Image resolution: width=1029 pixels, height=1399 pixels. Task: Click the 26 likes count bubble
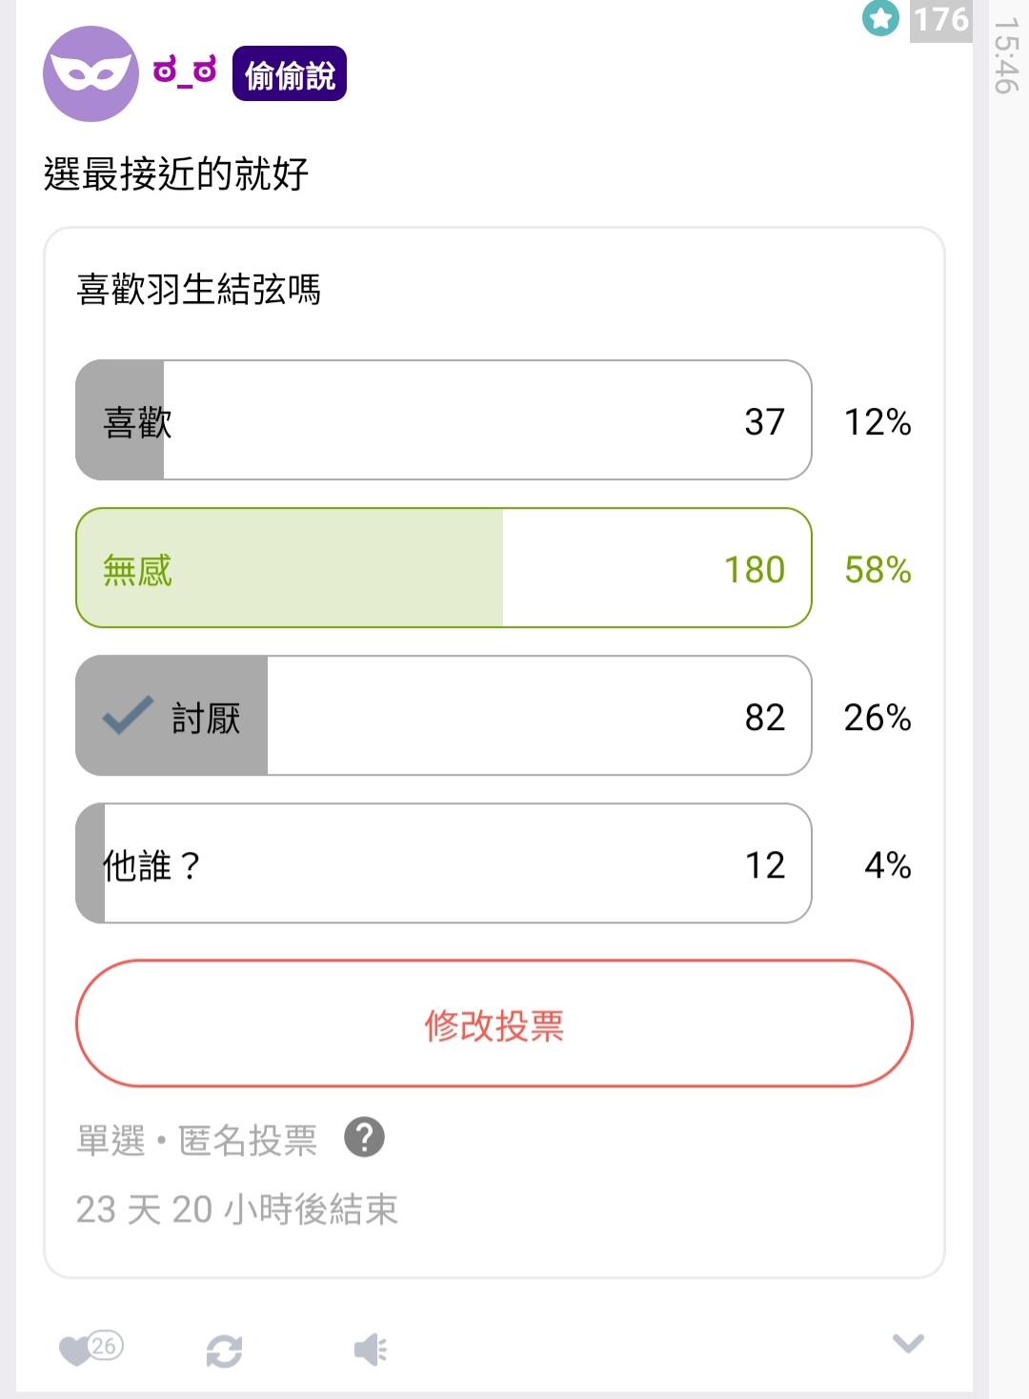(105, 1346)
